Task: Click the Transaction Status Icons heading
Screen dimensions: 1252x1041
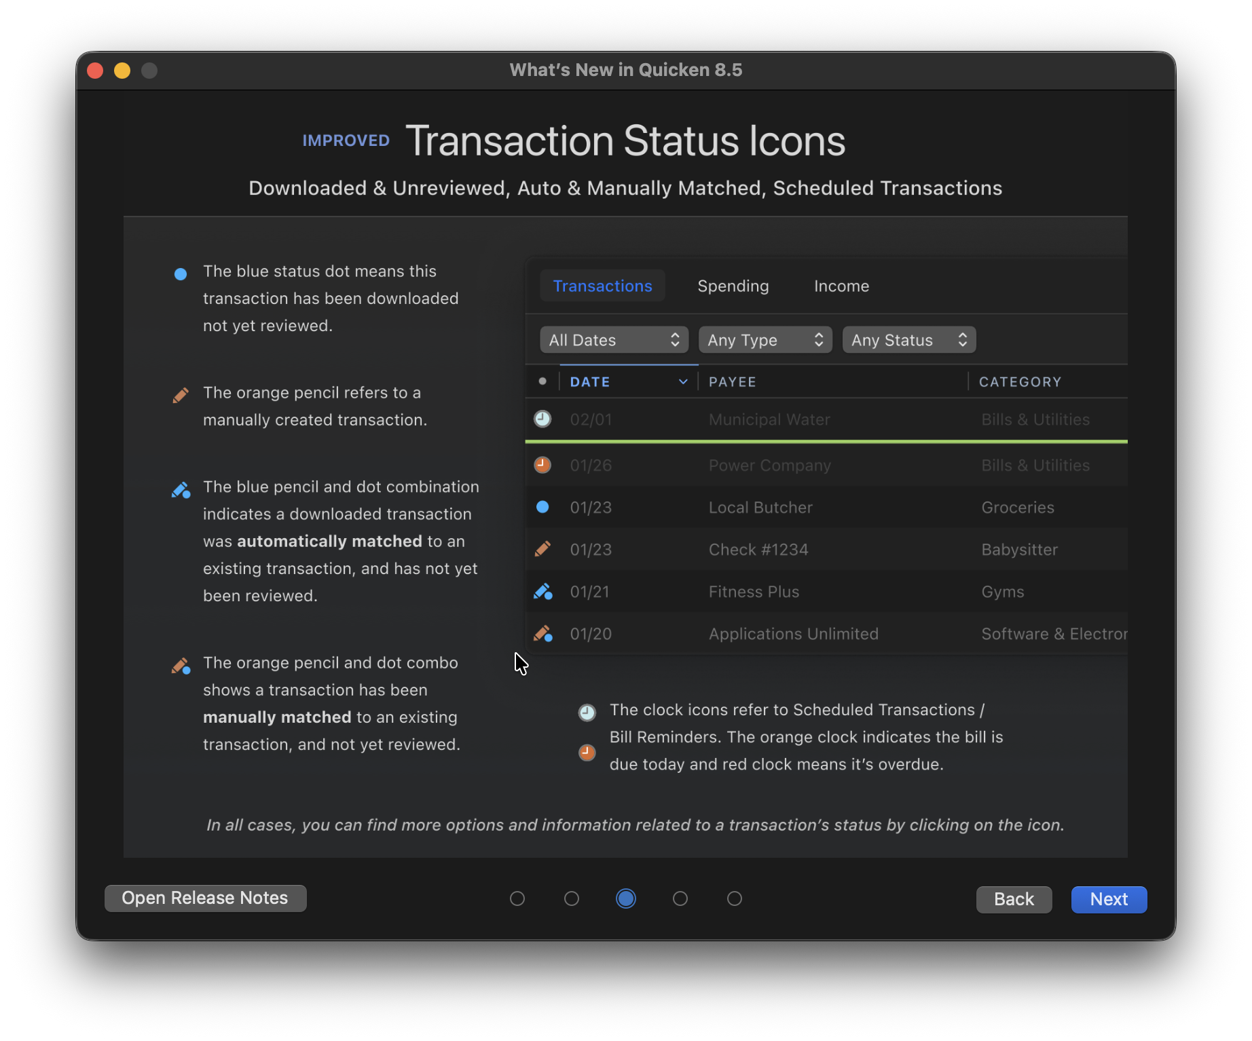Action: [x=625, y=141]
